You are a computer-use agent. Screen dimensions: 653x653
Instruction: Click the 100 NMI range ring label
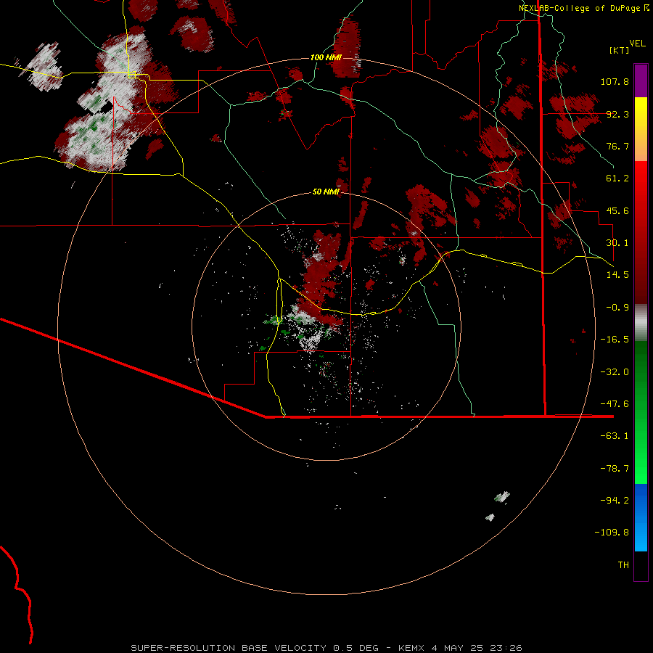[x=326, y=57]
